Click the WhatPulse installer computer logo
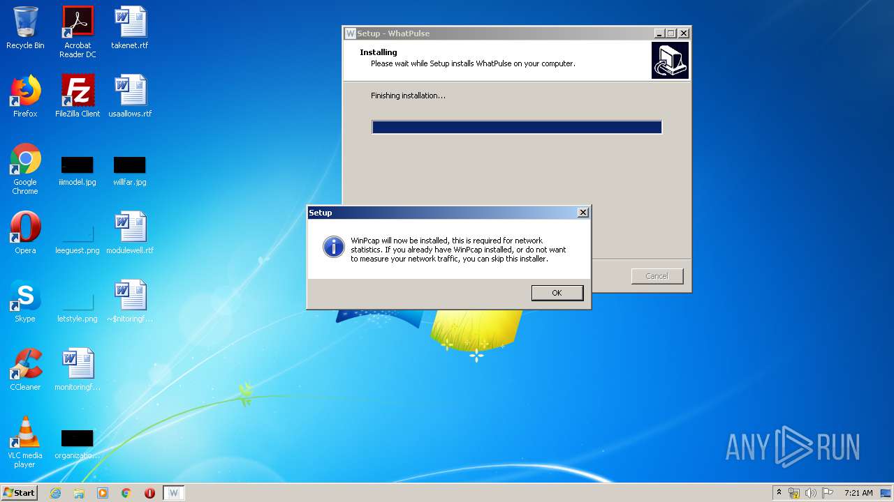This screenshot has height=502, width=894. pyautogui.click(x=670, y=60)
